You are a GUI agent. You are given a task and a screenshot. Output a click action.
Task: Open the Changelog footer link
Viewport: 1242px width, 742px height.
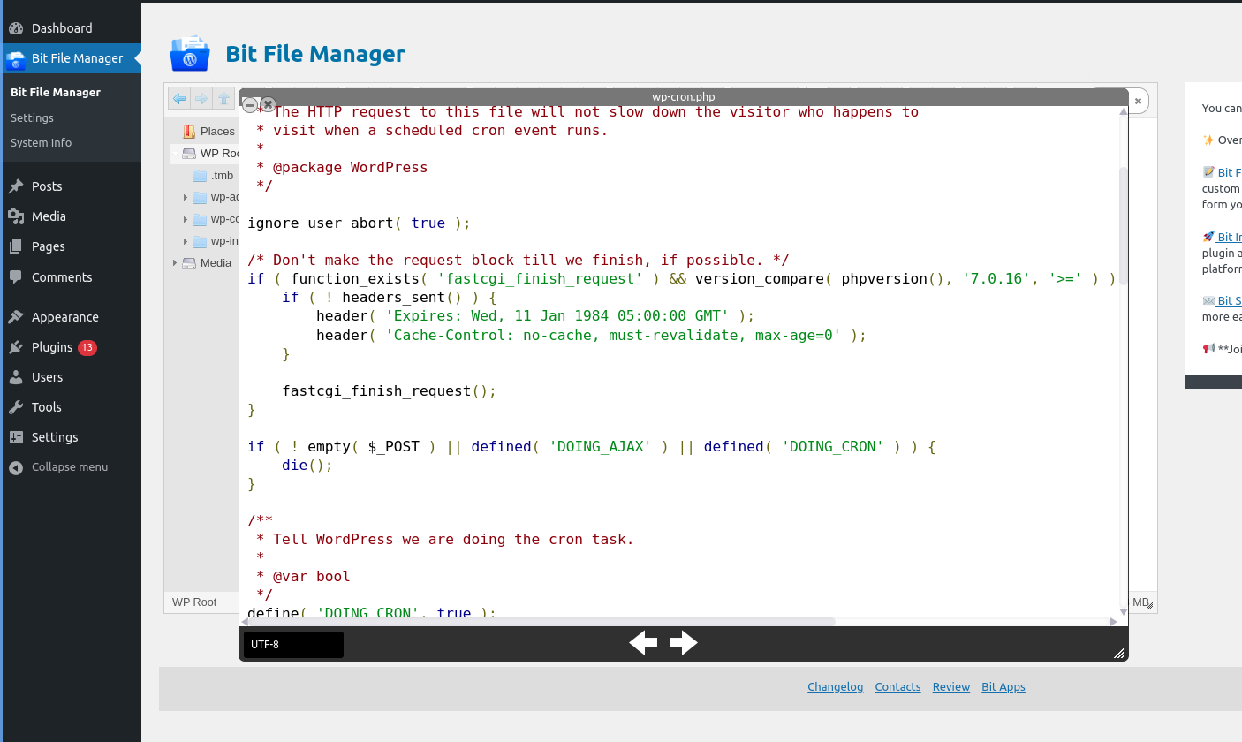click(836, 686)
